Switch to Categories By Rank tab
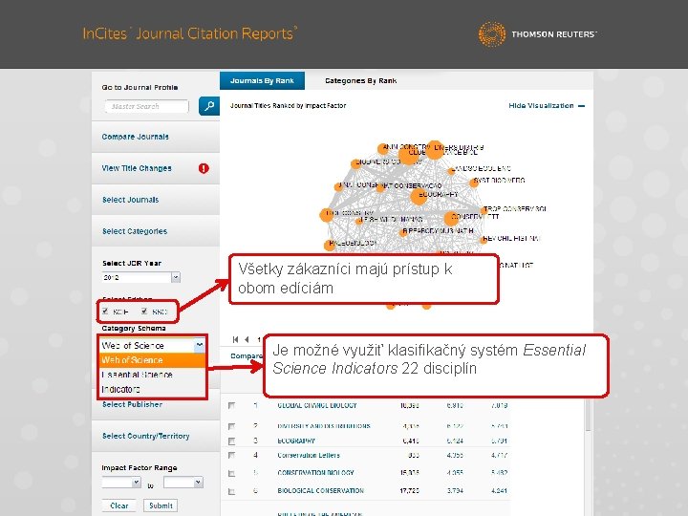This screenshot has width=688, height=516. (360, 80)
